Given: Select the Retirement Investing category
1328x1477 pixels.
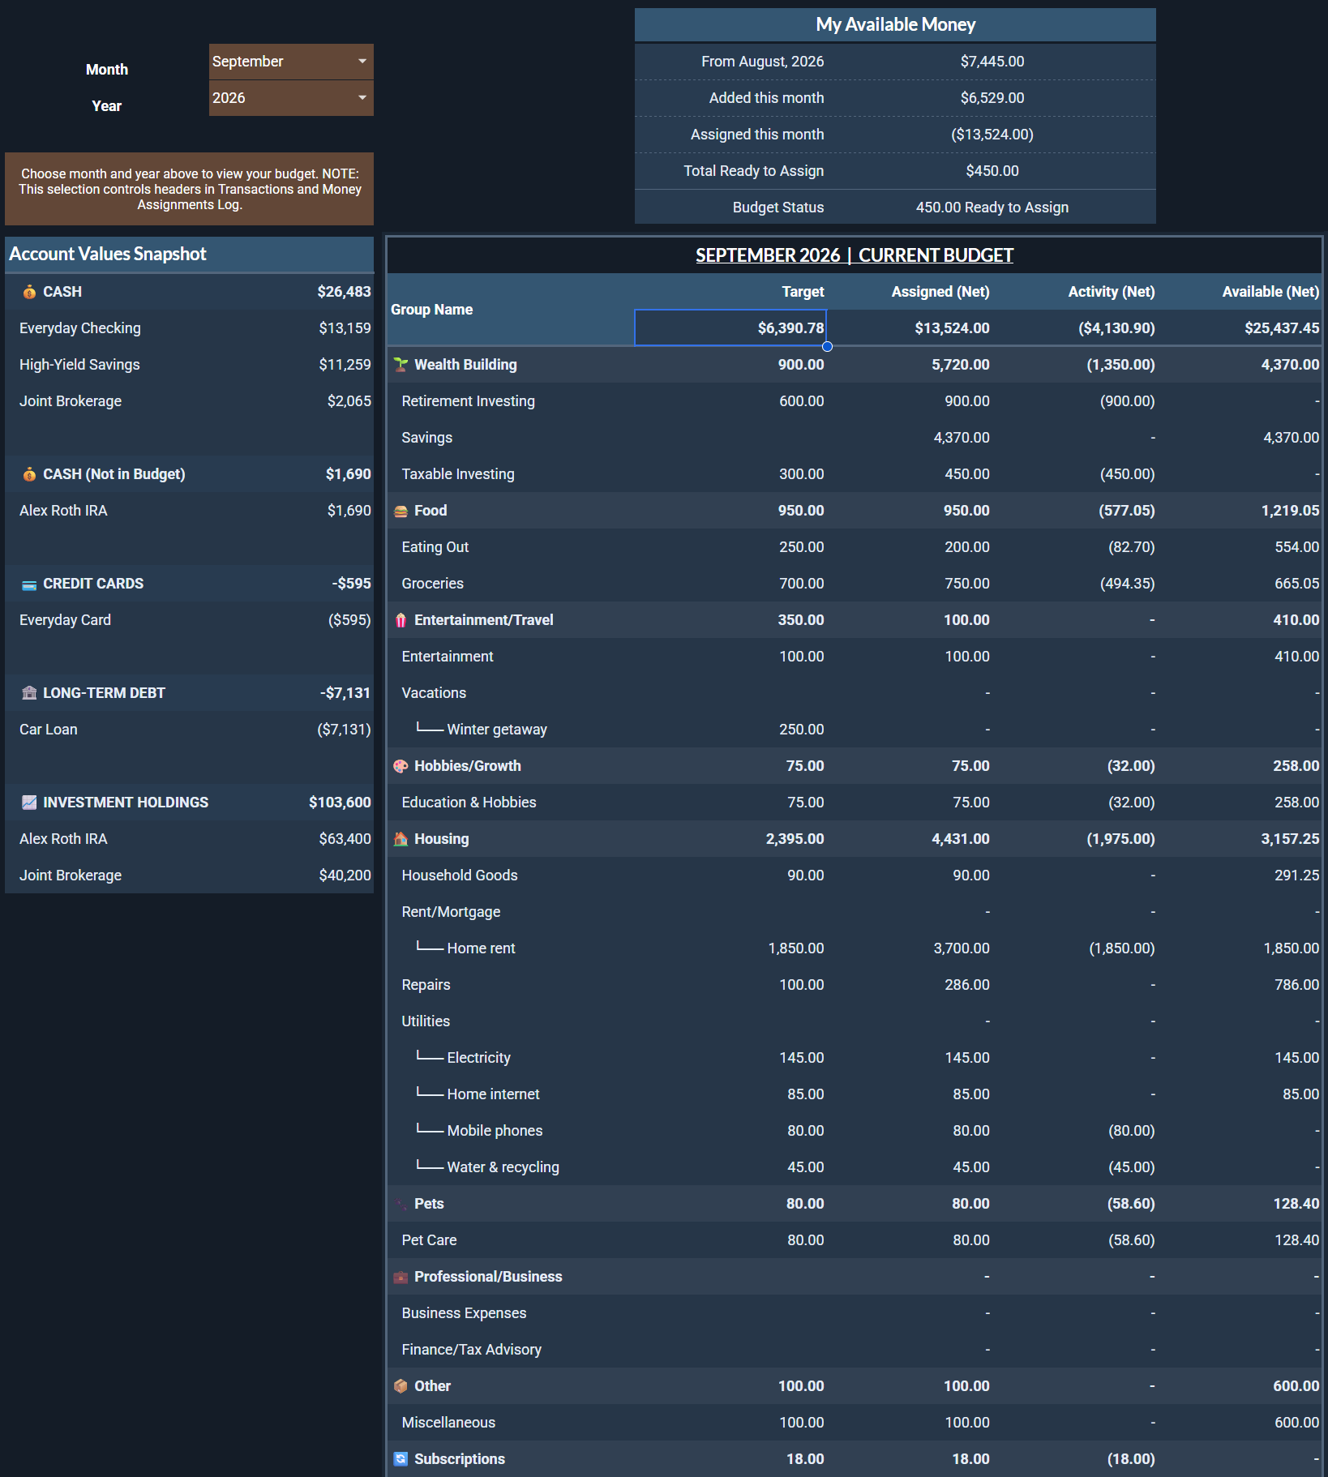Looking at the screenshot, I should tap(468, 401).
